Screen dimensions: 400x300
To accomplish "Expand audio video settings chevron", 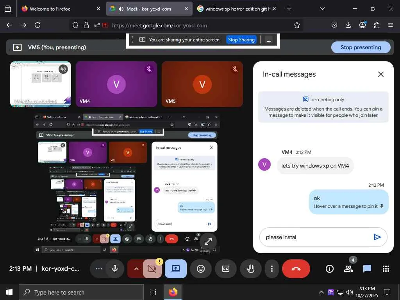I will (136, 269).
